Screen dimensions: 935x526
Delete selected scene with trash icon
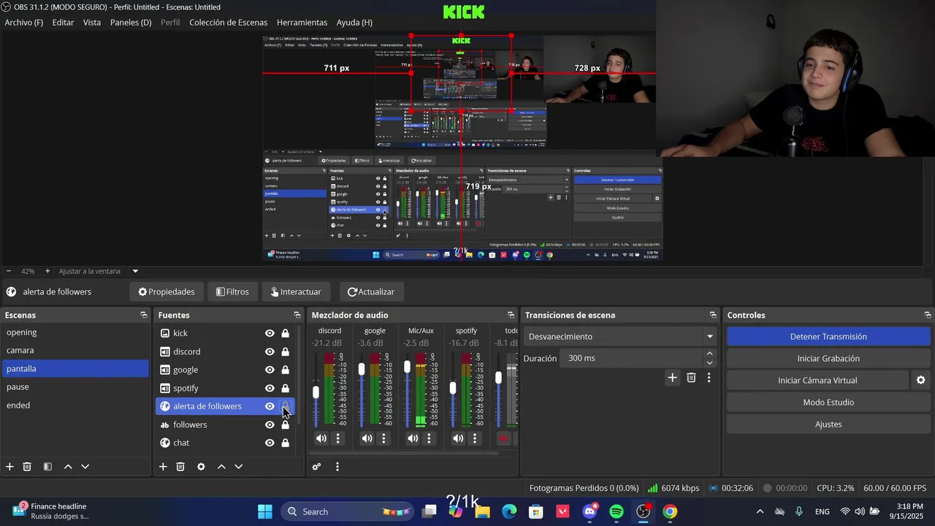[27, 467]
